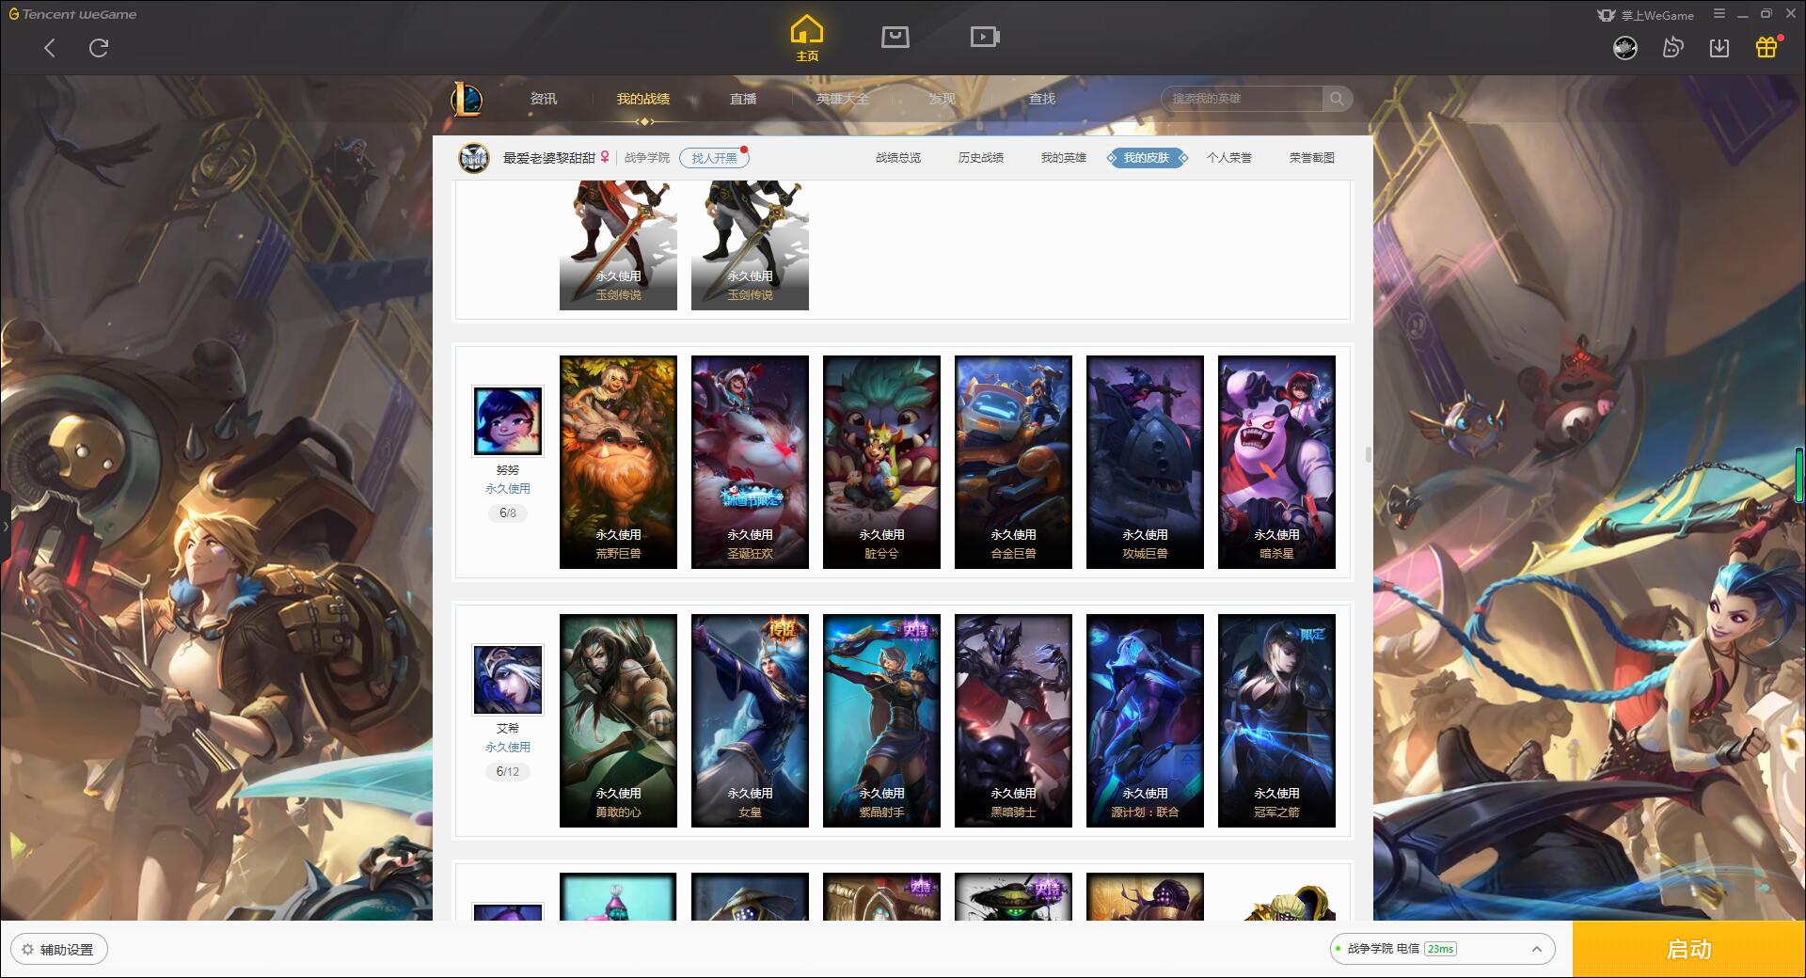
Task: Click the League of Legends logo
Action: (467, 99)
